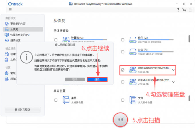The height and width of the screenshot is (128, 195).
Task: Open the shopping cart icon
Action: coord(184,10)
